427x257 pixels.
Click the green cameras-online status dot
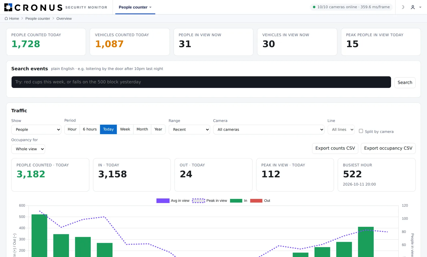coord(314,7)
